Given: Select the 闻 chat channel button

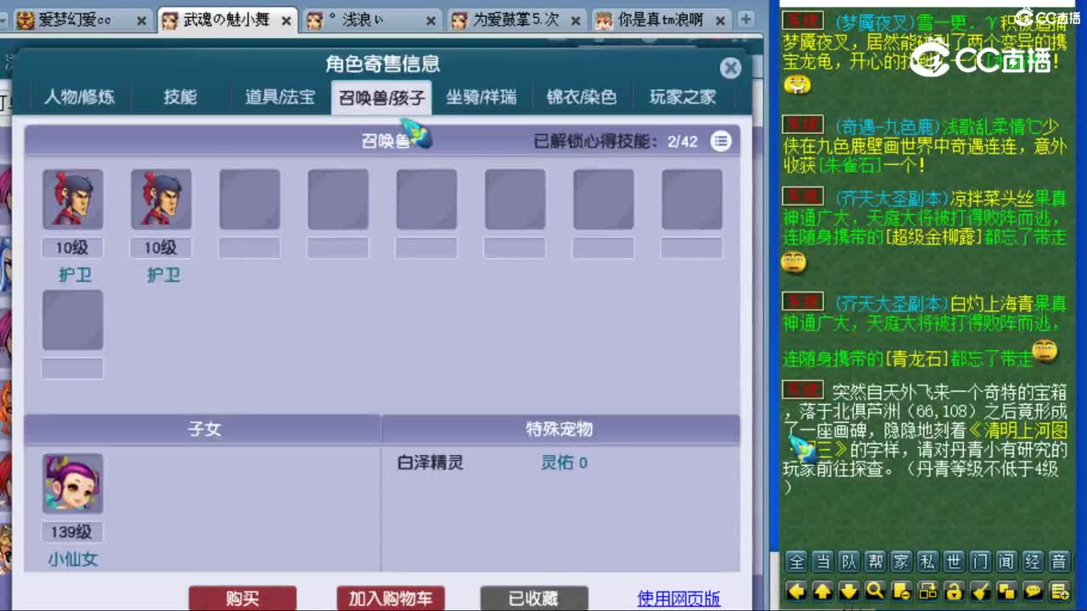Looking at the screenshot, I should [x=1006, y=562].
